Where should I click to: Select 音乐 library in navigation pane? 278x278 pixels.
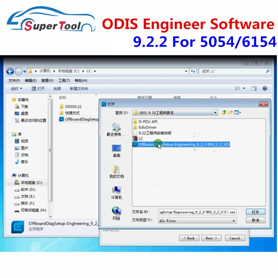tap(21, 162)
